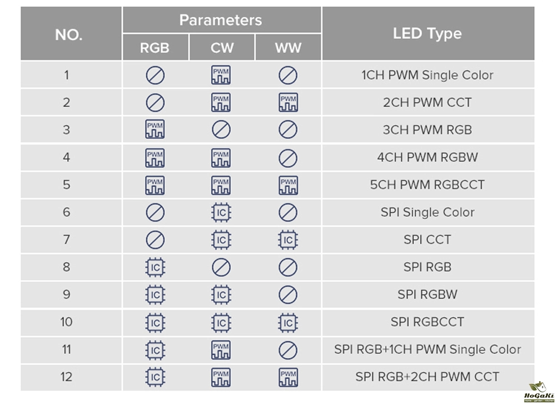Click the PWM icon in row 1 CW column
556x410 pixels.
221,75
